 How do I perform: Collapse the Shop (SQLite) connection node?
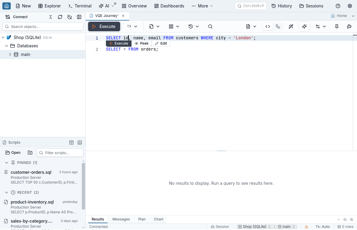tap(3, 37)
